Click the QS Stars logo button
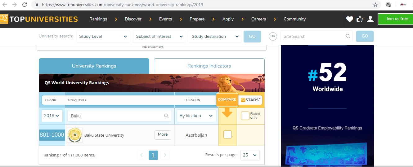Image resolution: width=413 pixels, height=167 pixels. [251, 100]
